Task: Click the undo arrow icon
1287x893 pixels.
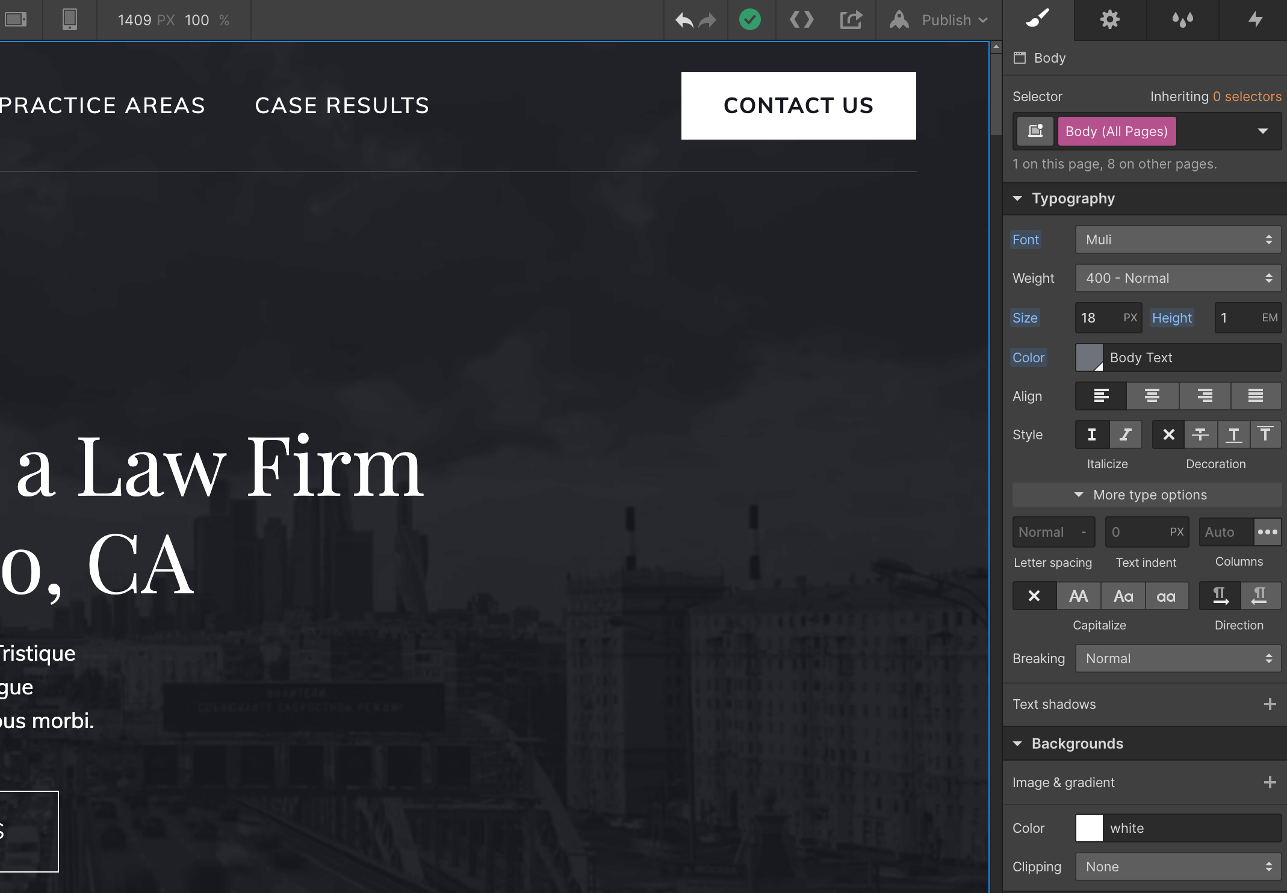Action: pos(684,20)
